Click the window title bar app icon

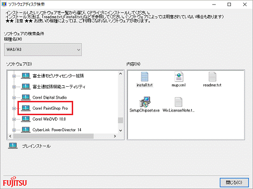click(4, 4)
